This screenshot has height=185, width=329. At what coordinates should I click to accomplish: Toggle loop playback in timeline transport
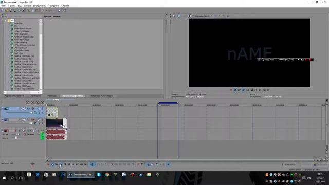(52, 164)
